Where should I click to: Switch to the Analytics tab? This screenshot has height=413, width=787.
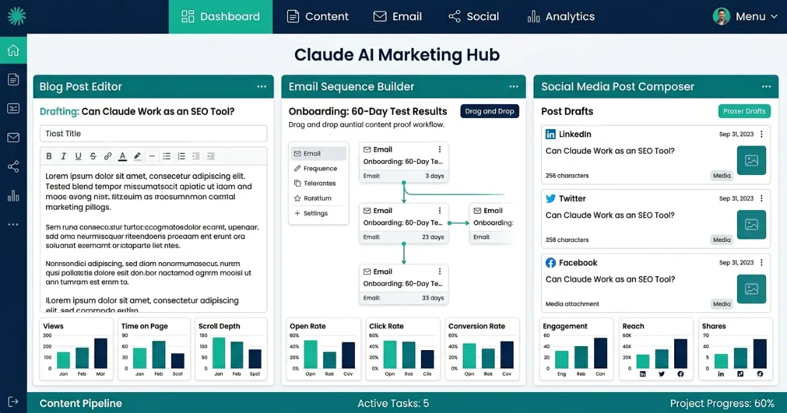561,16
